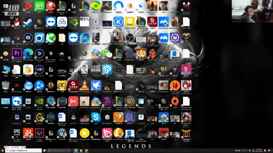Launch the purple W WowUp icon

(175, 38)
